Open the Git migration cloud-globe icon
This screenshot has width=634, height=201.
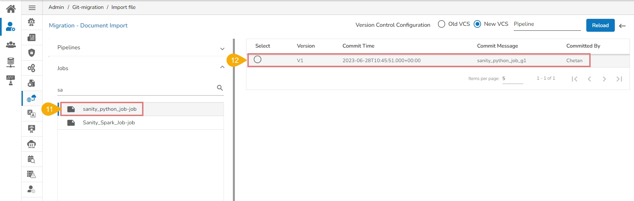pos(31,99)
